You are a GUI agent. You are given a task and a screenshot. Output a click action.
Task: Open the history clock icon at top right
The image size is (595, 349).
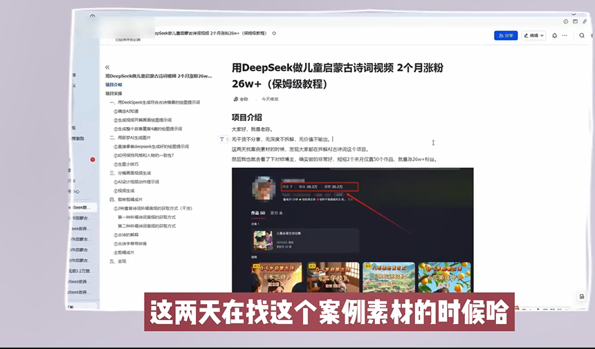coord(565,21)
